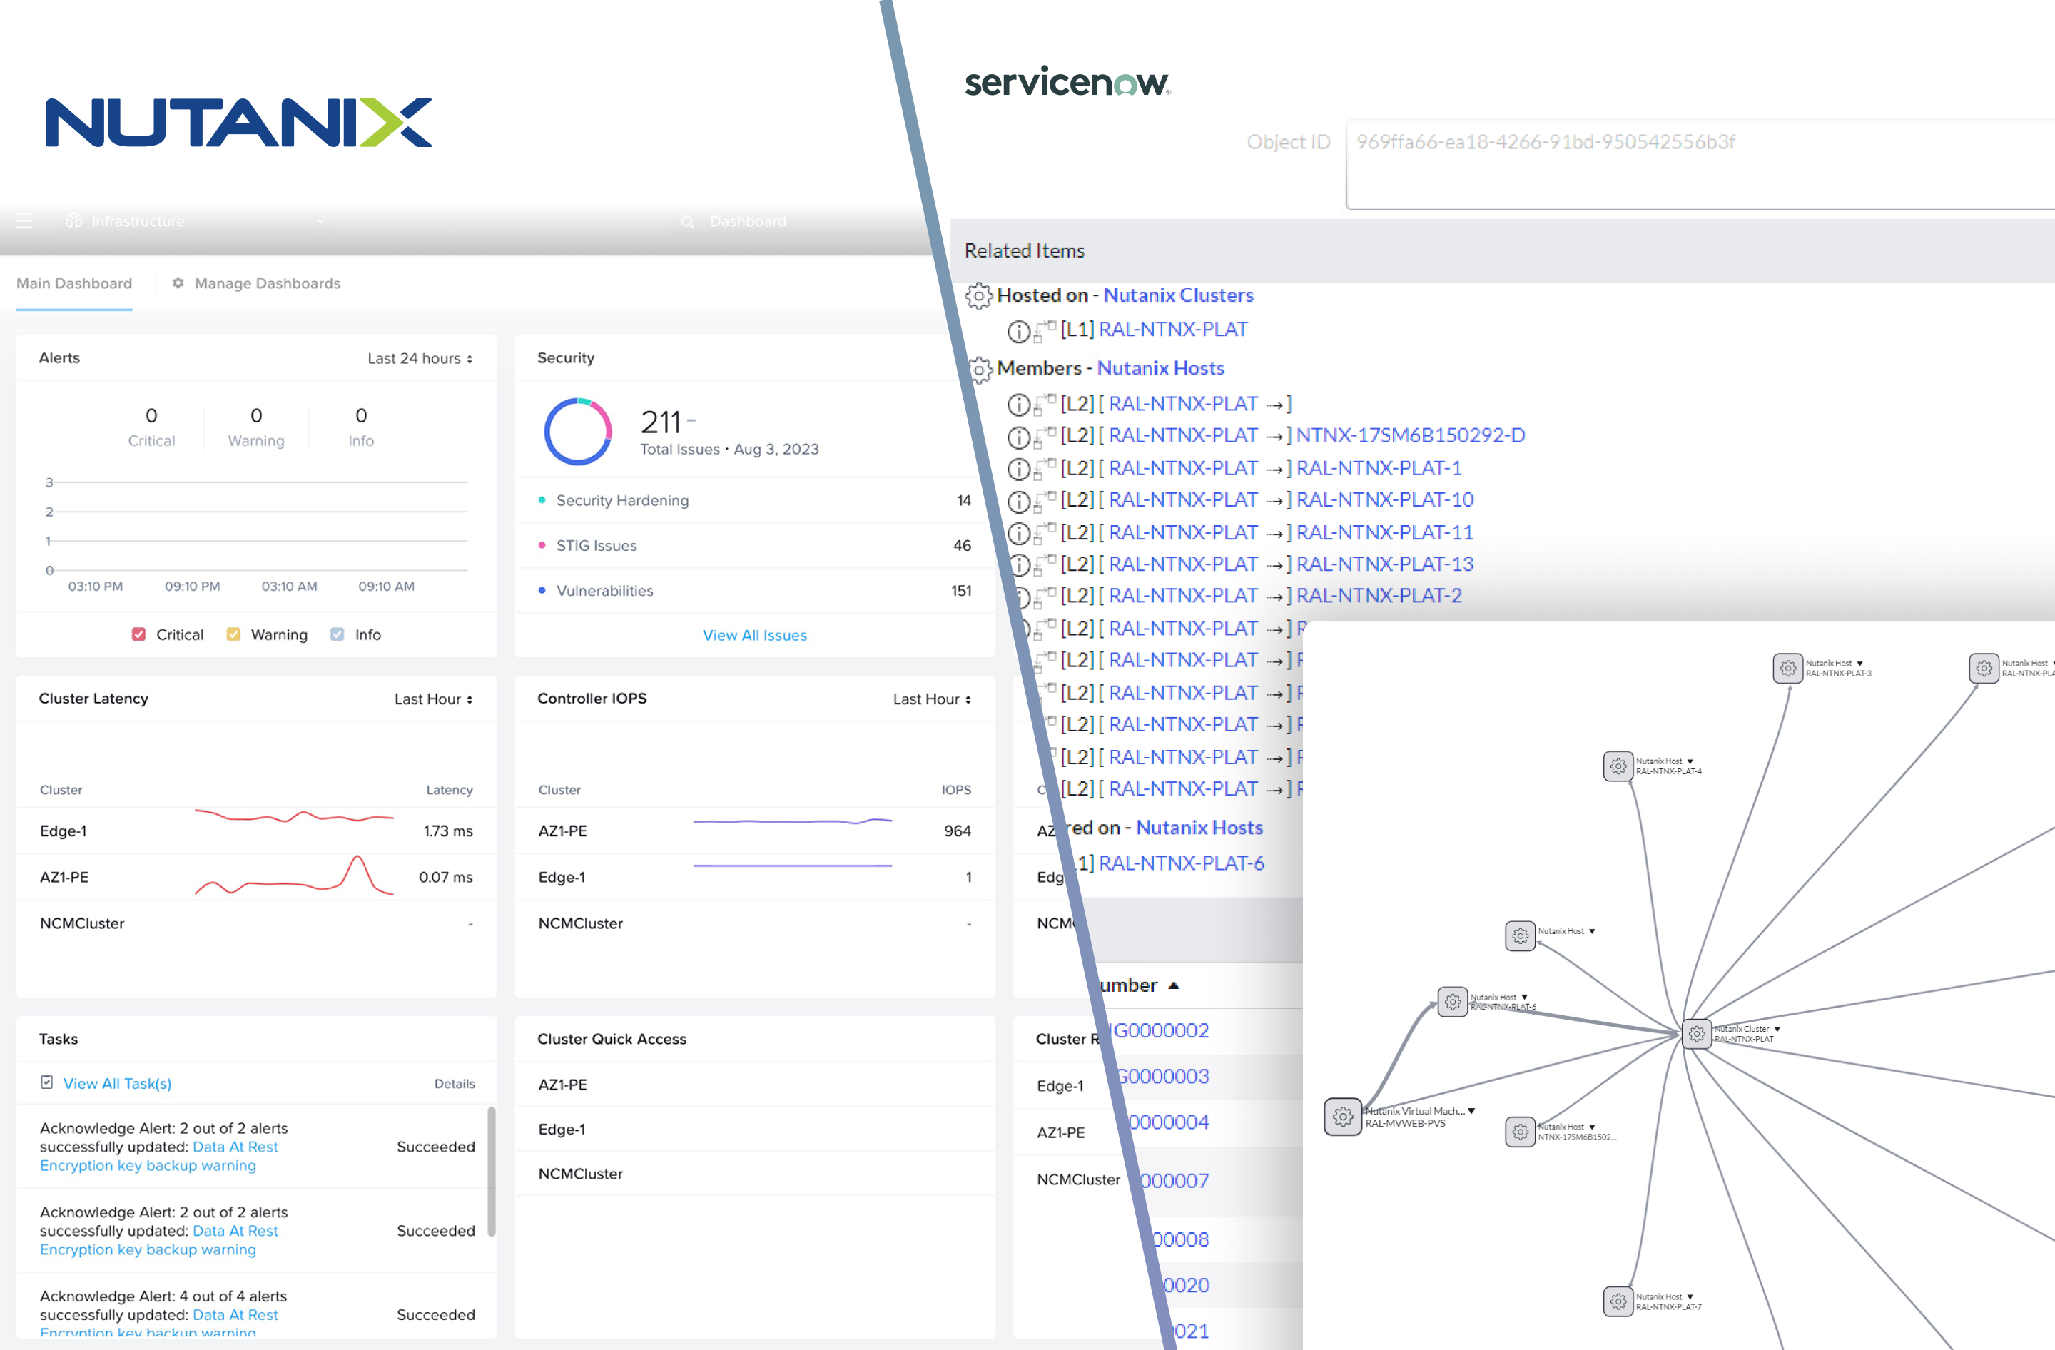2055x1350 pixels.
Task: Select the RAL-NTNX-PLAT-3 host node
Action: [x=1787, y=668]
